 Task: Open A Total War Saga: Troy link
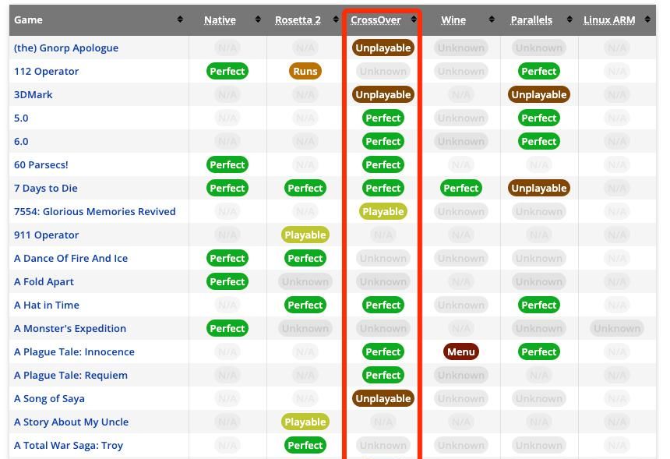coord(69,445)
